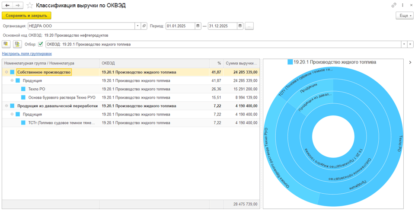Screen dimensions: 415x211
Task: Collapse the Собственное производство group
Action: tap(6, 72)
